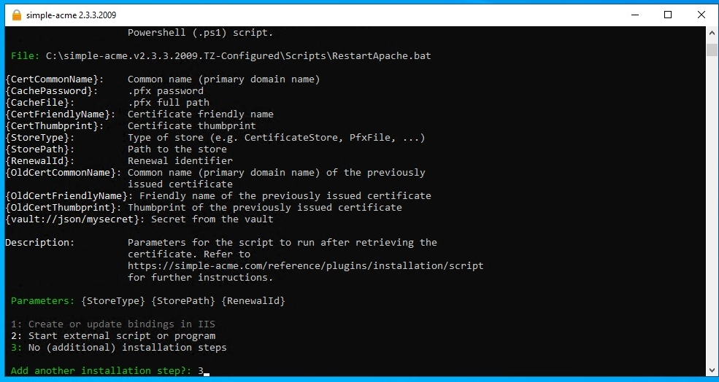Close the simple-acme console window
Screen dimensions: 719x382
click(x=701, y=15)
